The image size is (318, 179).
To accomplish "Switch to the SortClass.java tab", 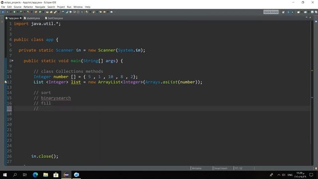I will pyautogui.click(x=54, y=18).
